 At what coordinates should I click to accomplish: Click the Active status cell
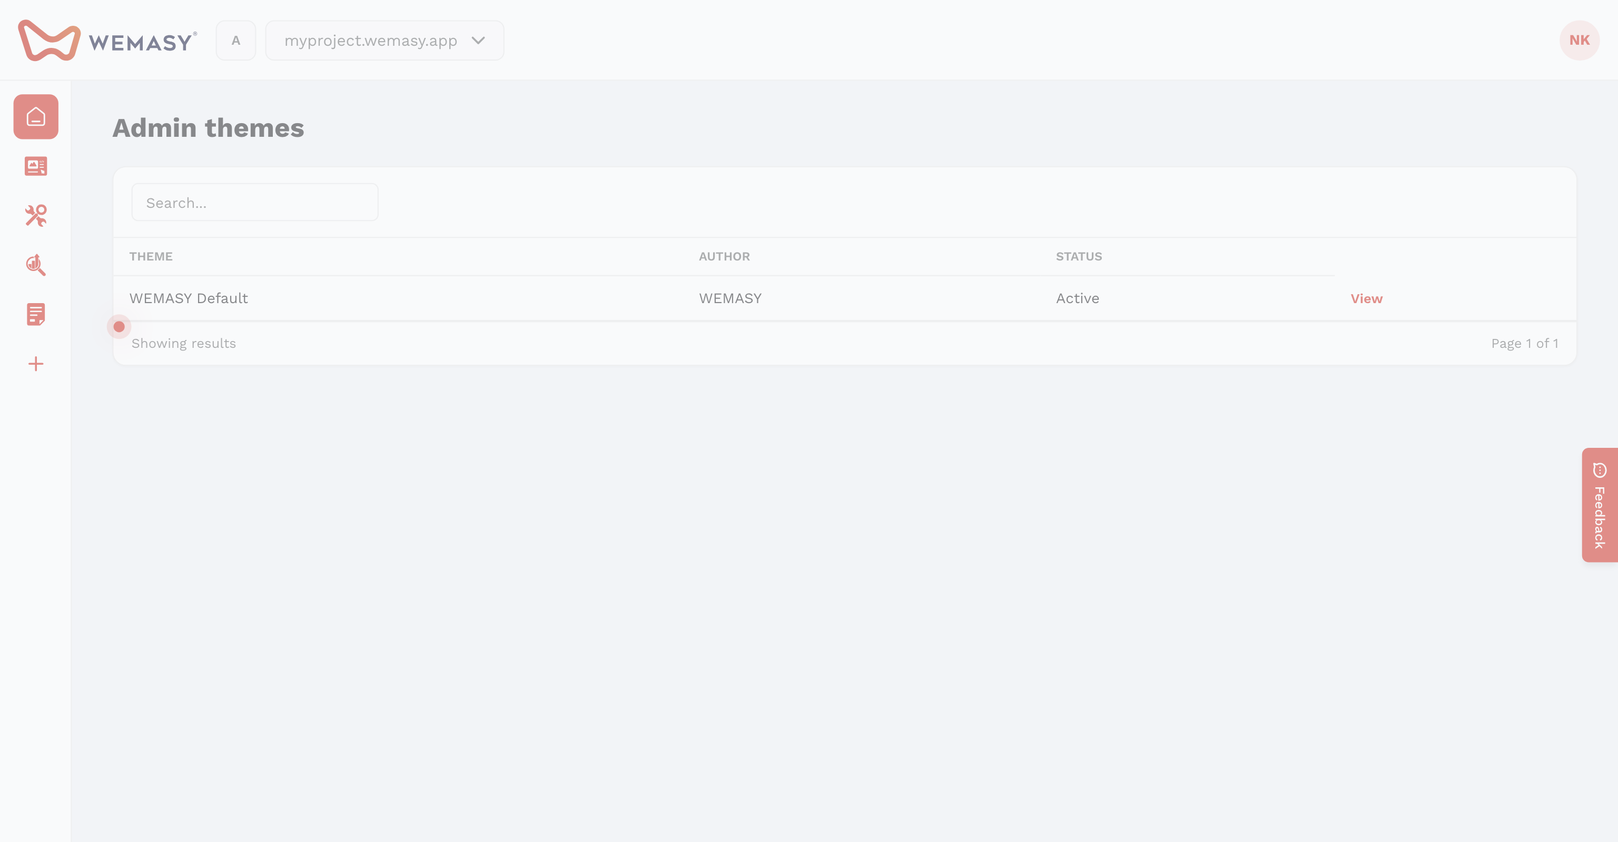1077,298
